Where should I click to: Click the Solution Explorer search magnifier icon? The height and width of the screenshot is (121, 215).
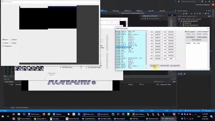click(x=209, y=16)
